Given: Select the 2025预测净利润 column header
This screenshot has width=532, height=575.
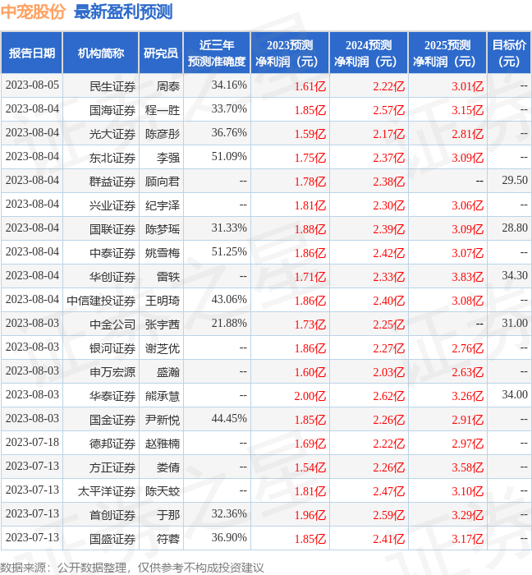Looking at the screenshot, I should tap(447, 53).
